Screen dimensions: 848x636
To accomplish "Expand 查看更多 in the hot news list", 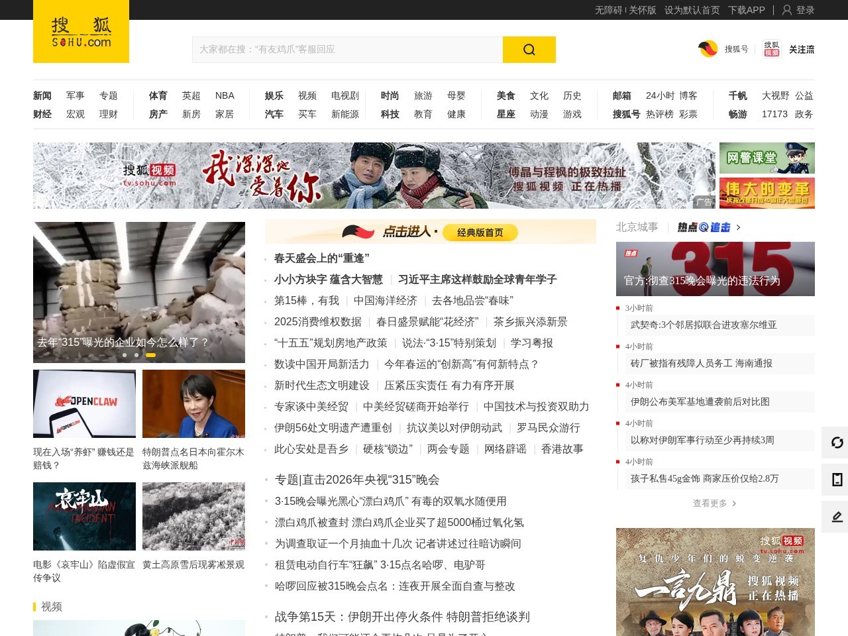I will tap(714, 503).
